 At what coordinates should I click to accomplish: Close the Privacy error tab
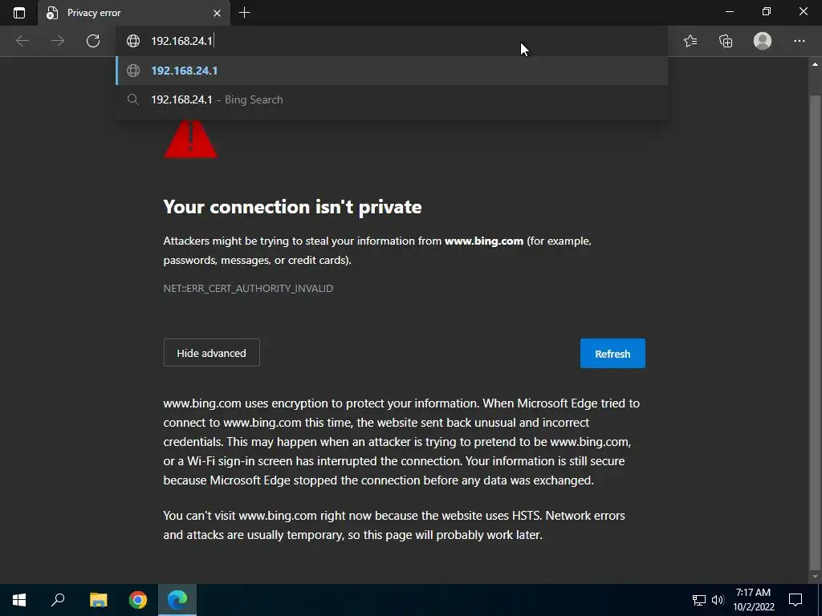[217, 13]
